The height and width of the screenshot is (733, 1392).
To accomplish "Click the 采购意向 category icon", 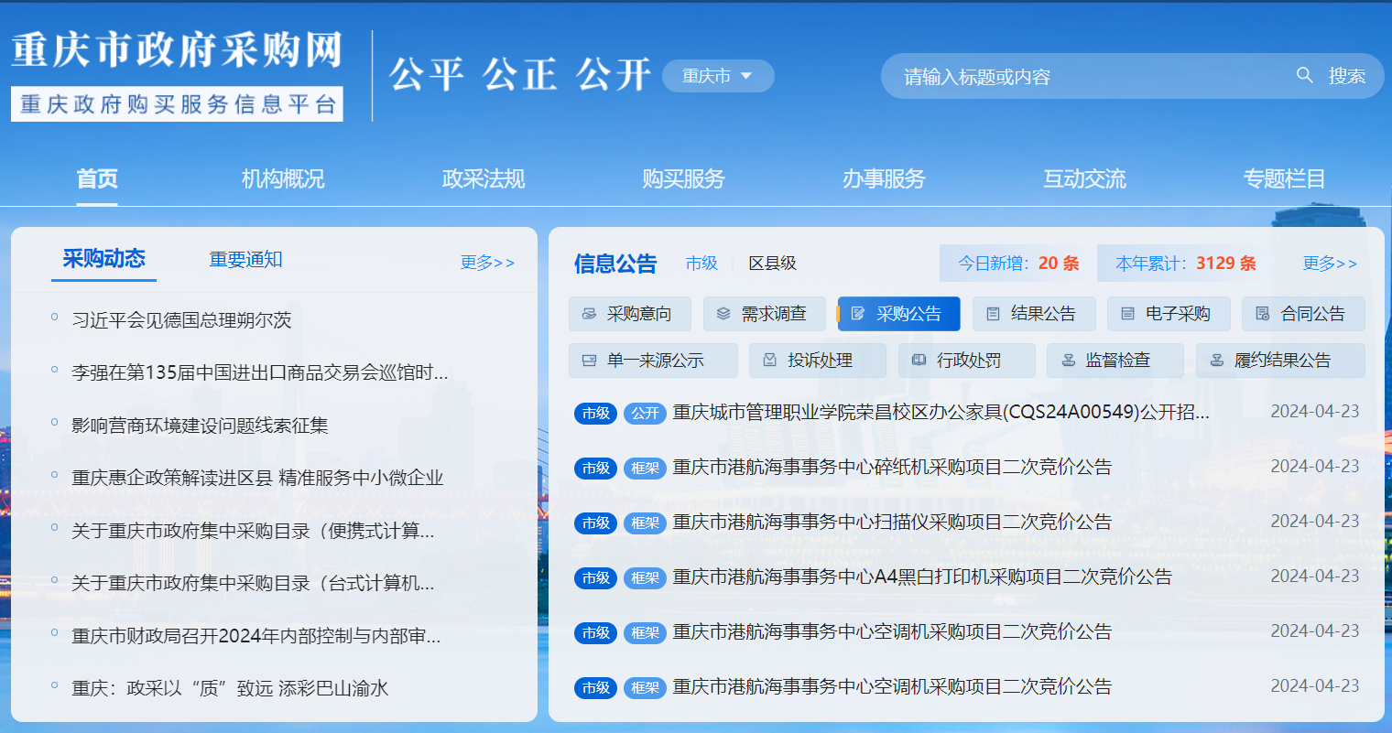I will coord(589,314).
